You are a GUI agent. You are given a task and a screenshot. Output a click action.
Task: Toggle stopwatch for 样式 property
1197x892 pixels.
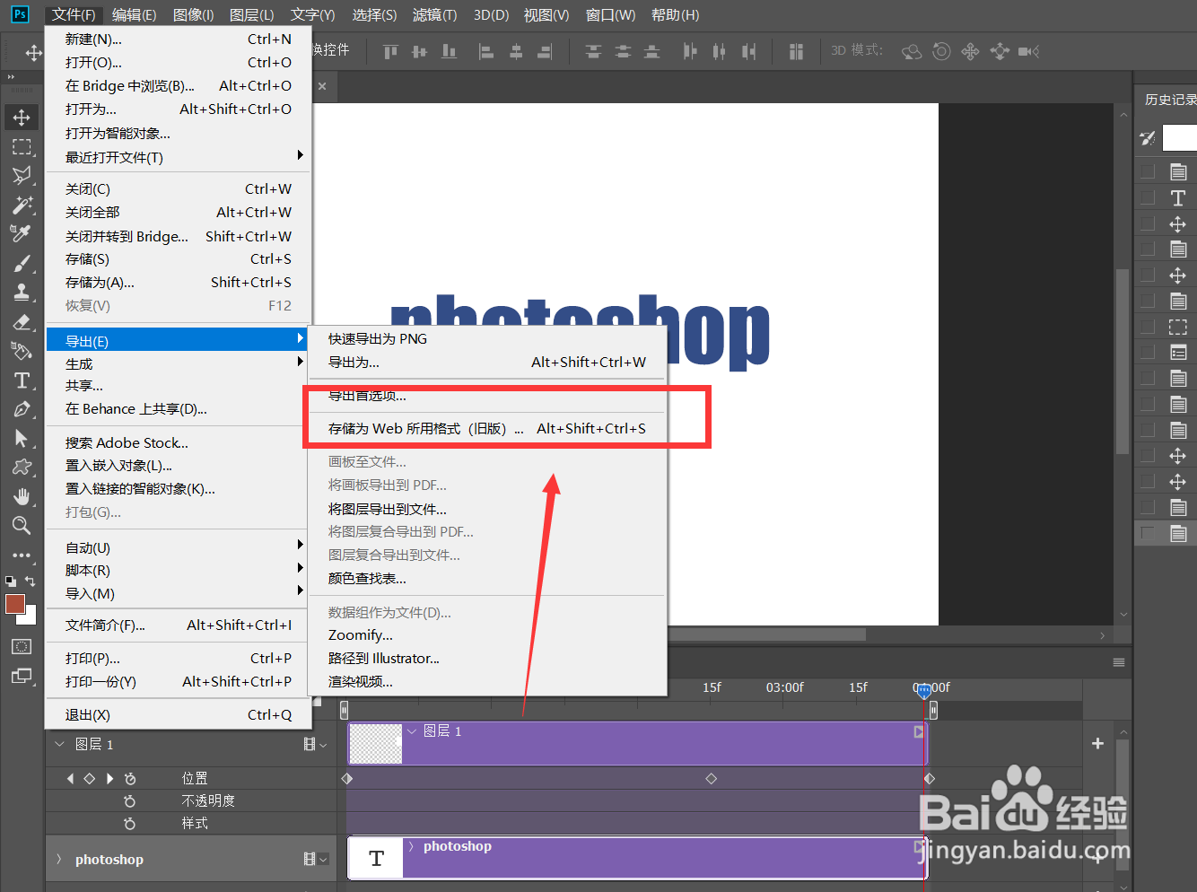(x=130, y=824)
